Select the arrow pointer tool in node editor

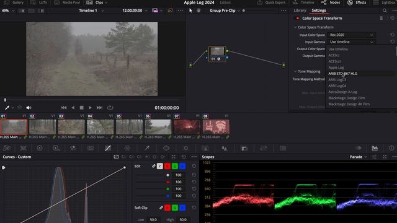pos(190,11)
